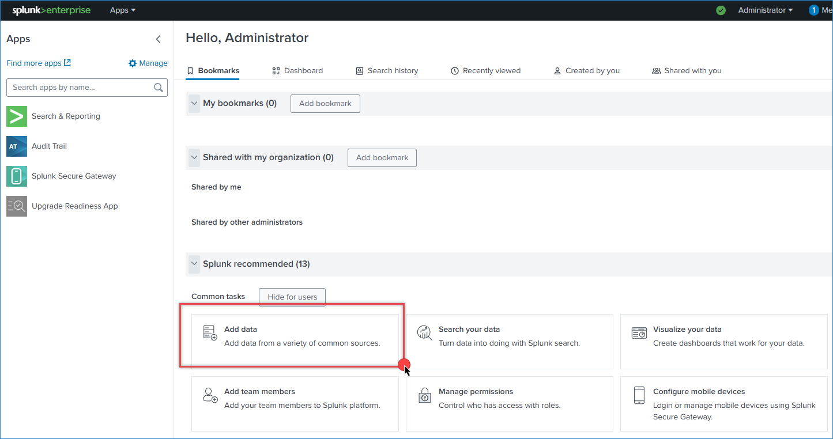Click Add bookmark for Shared with my organization

382,158
